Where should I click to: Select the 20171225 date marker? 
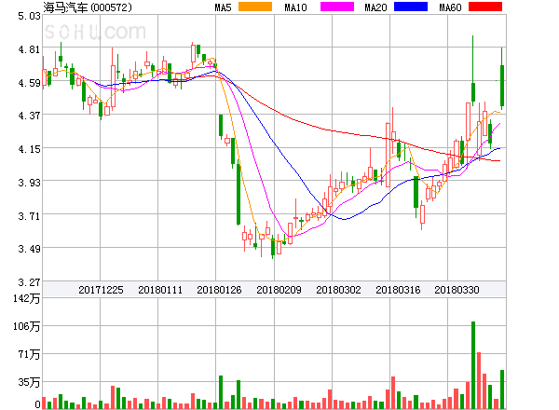tap(101, 290)
